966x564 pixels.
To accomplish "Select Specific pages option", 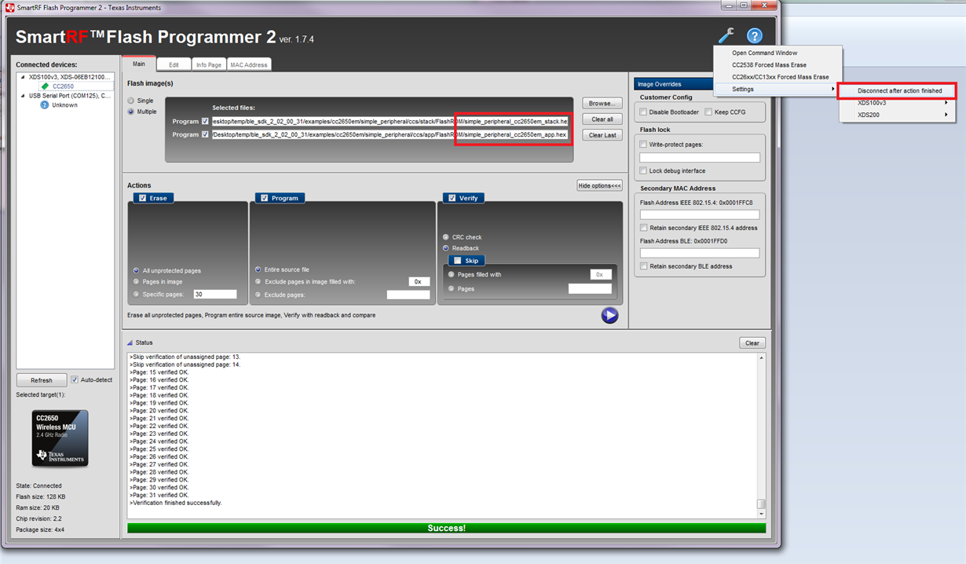I will click(137, 294).
